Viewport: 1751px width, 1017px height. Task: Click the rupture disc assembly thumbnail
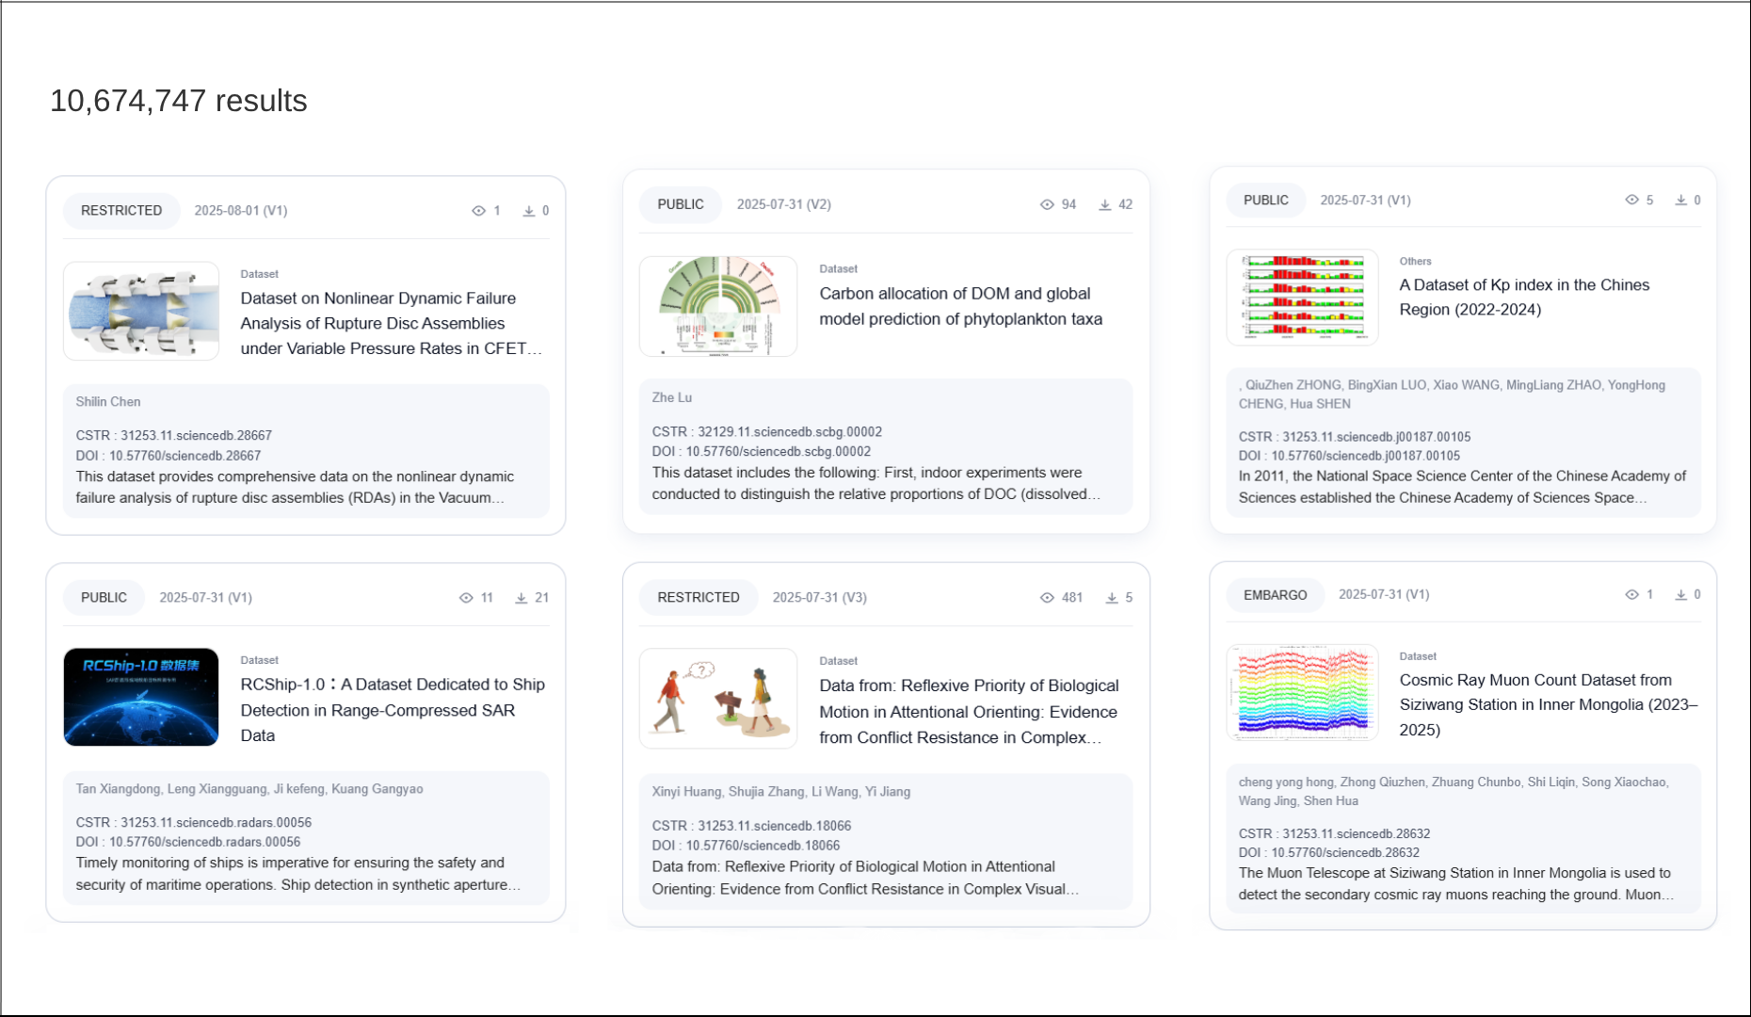tap(141, 311)
